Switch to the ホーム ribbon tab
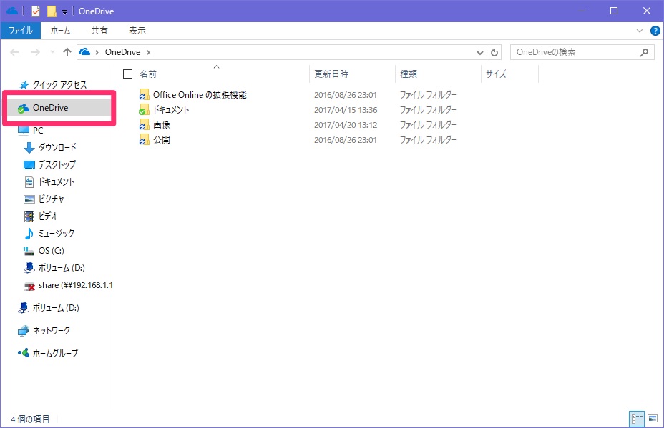The height and width of the screenshot is (428, 664). coord(61,31)
